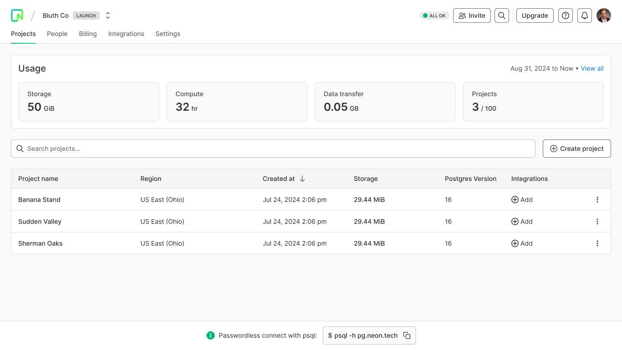Open the notifications bell
The image size is (622, 350).
[585, 15]
